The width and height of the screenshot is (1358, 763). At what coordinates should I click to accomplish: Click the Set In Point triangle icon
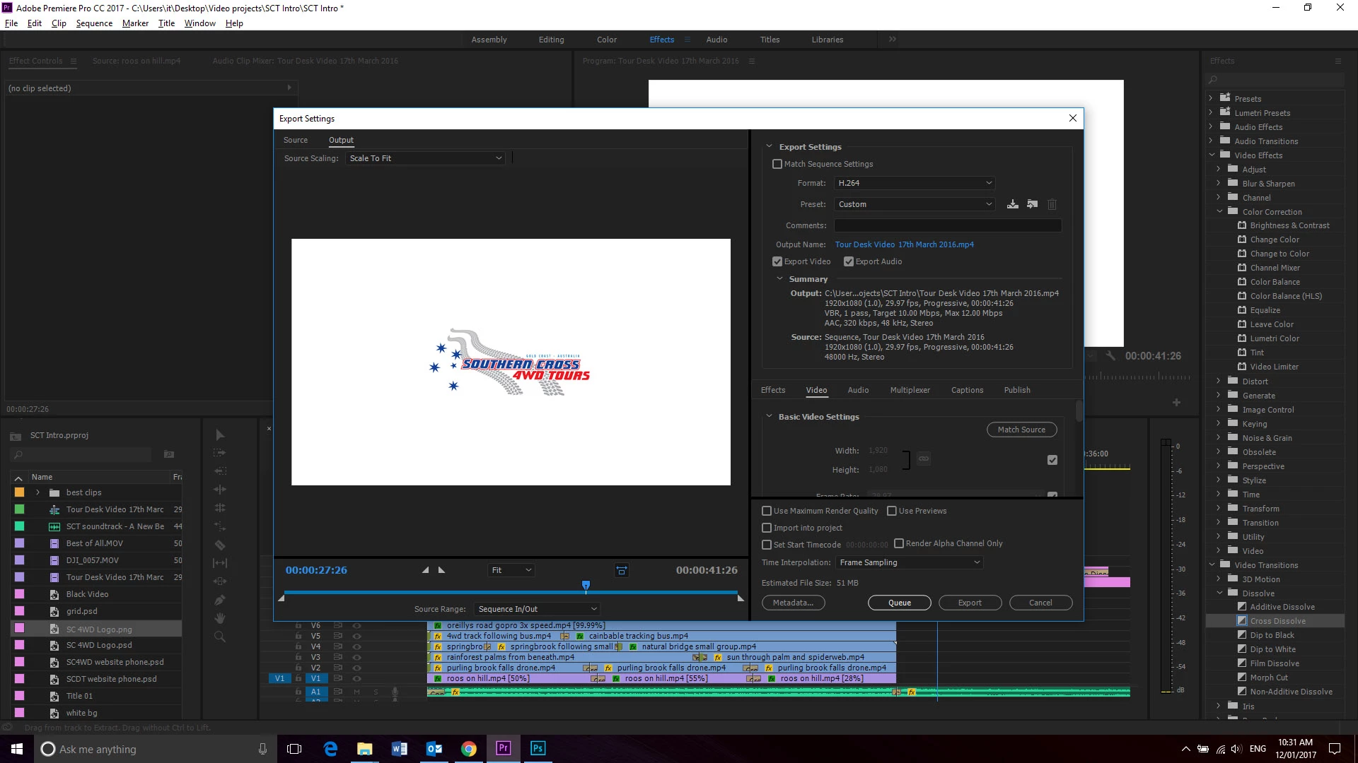425,570
